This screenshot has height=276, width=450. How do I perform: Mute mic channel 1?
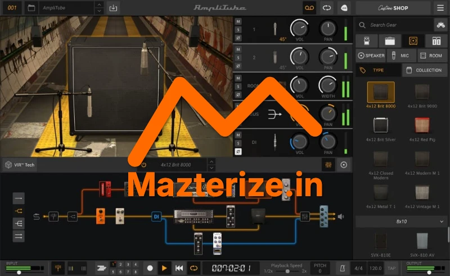238,21
